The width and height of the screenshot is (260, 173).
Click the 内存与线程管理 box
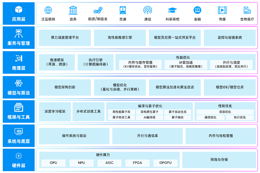click(221, 136)
